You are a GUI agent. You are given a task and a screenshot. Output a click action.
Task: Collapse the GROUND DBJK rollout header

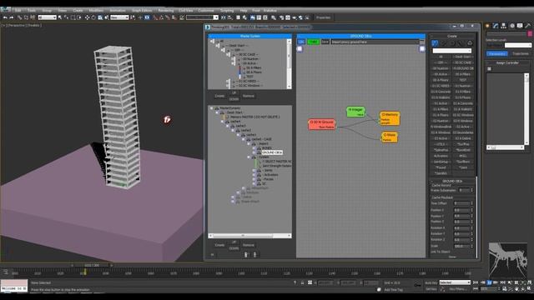click(x=452, y=181)
